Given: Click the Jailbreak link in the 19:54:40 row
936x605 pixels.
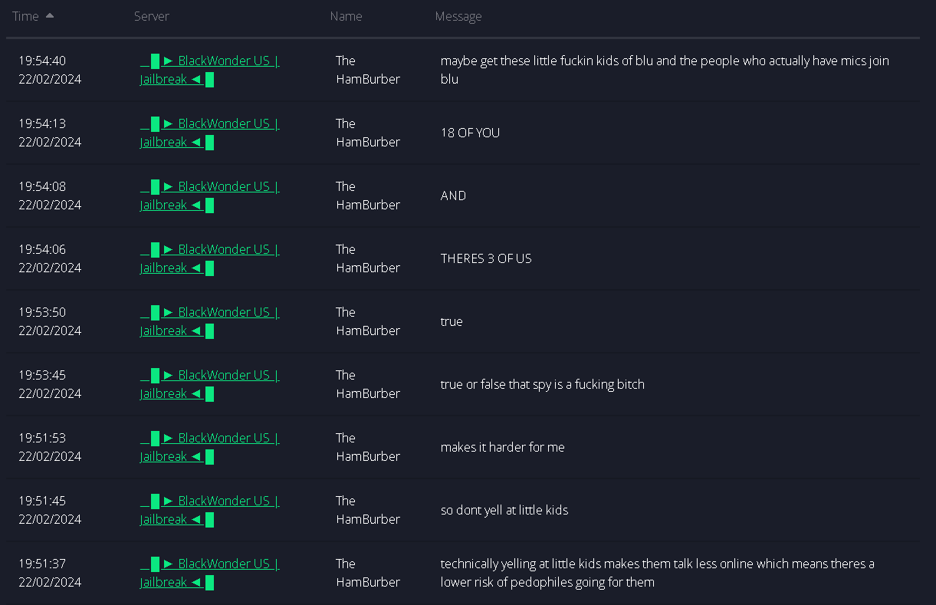Looking at the screenshot, I should click(x=163, y=79).
